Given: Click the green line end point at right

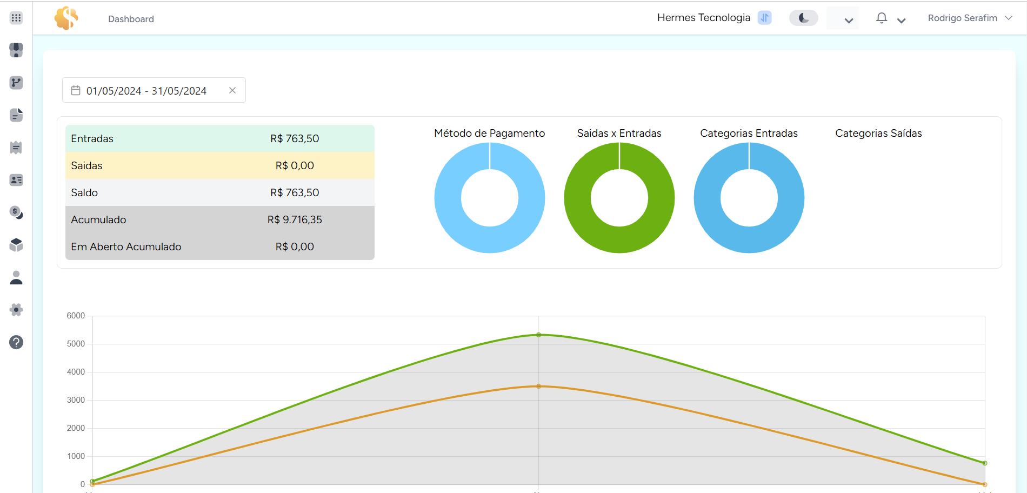Looking at the screenshot, I should pos(985,463).
